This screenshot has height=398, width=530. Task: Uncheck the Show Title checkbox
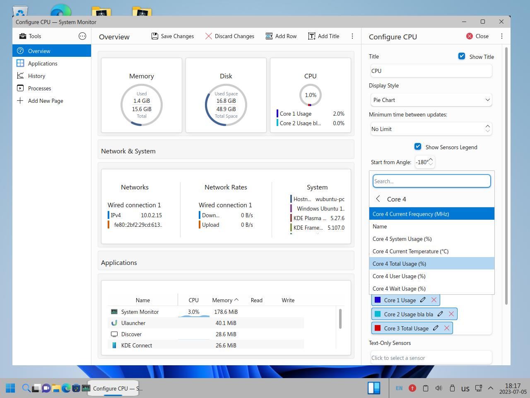462,56
